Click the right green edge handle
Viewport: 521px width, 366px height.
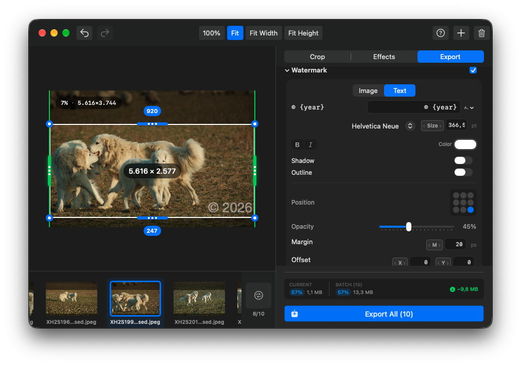(255, 171)
